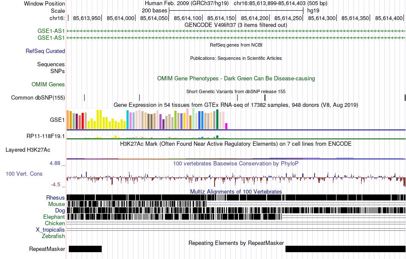
Task: Click the 200 bases scale bar
Action: click(x=236, y=11)
